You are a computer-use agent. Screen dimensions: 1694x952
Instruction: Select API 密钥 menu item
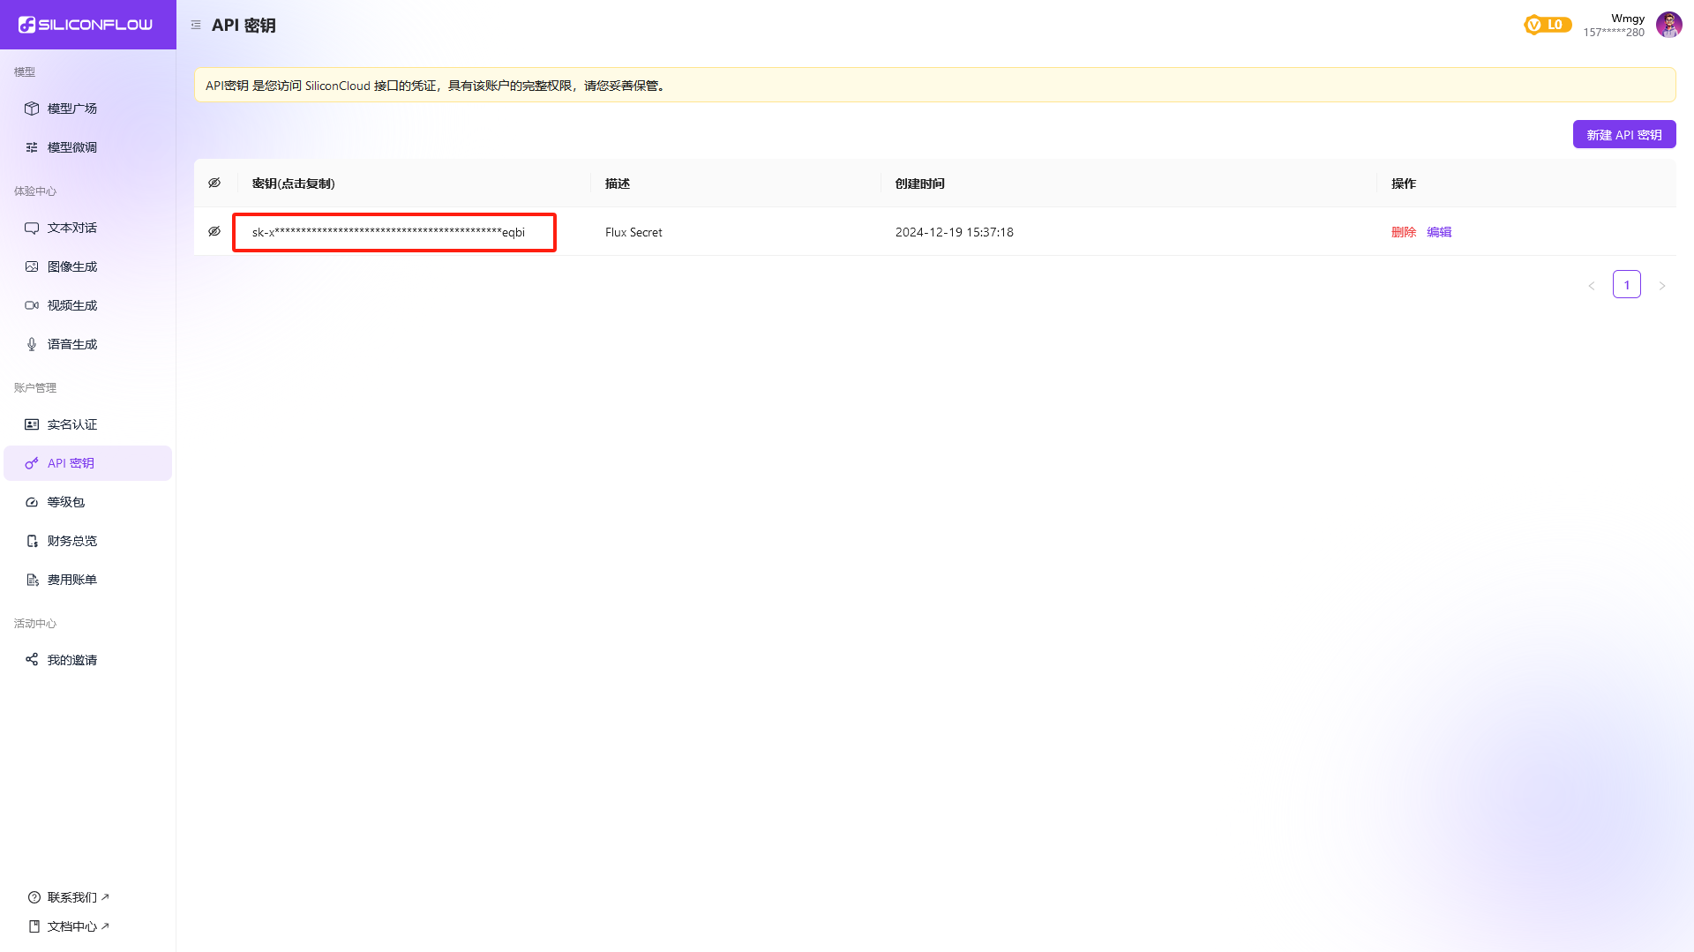pos(87,463)
